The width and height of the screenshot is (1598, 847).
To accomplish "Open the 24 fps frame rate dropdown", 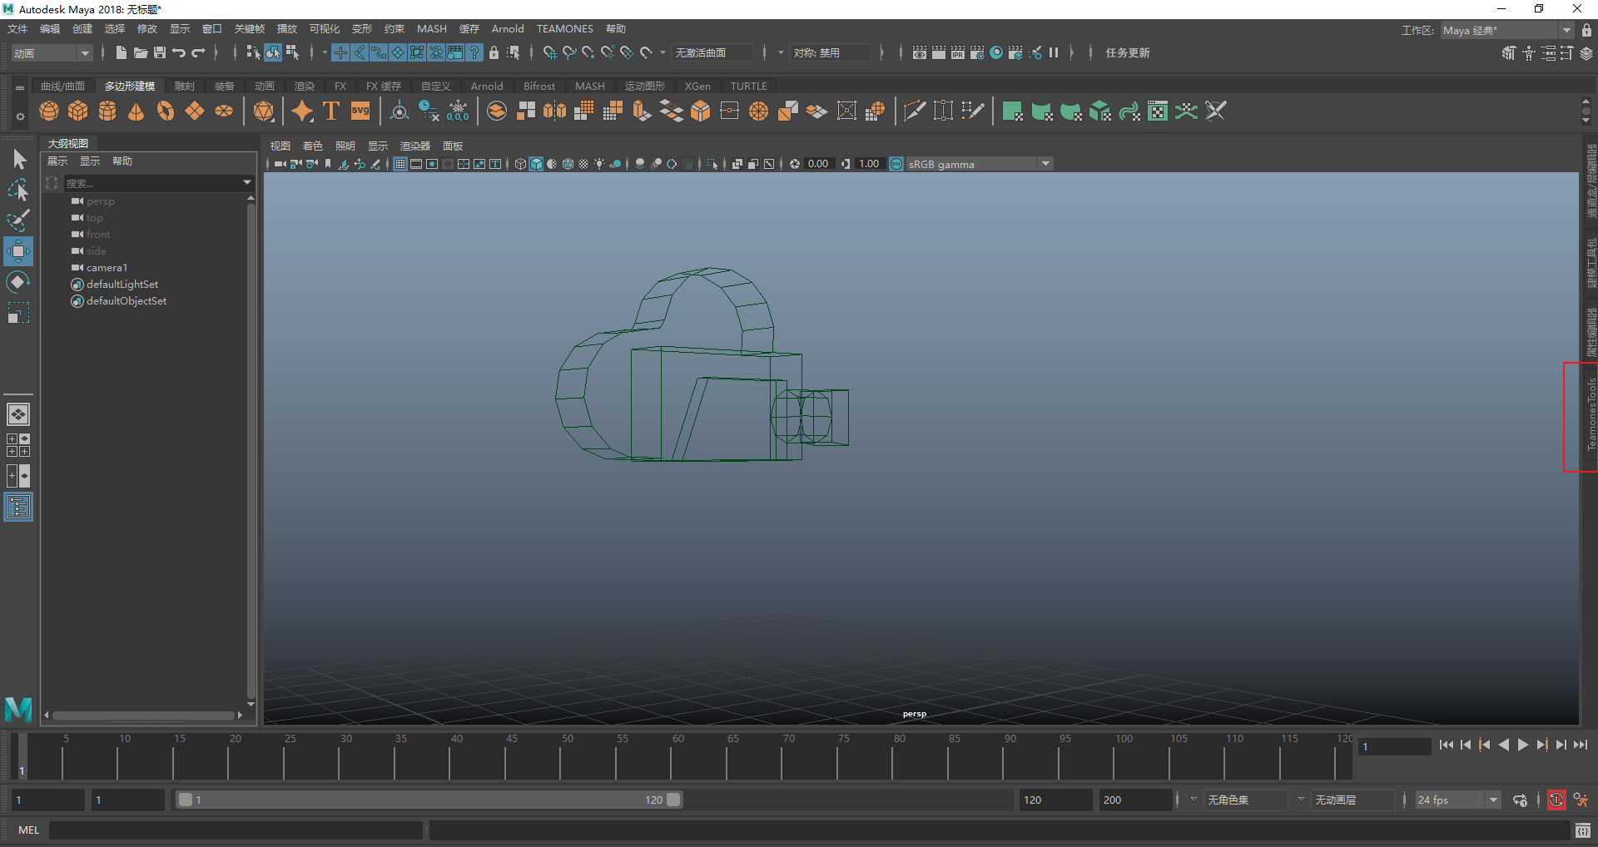I will tap(1493, 800).
